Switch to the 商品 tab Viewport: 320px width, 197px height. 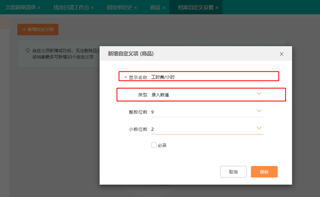tap(155, 8)
